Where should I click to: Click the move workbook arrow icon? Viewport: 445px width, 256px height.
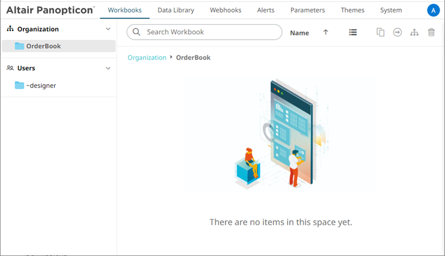point(397,32)
